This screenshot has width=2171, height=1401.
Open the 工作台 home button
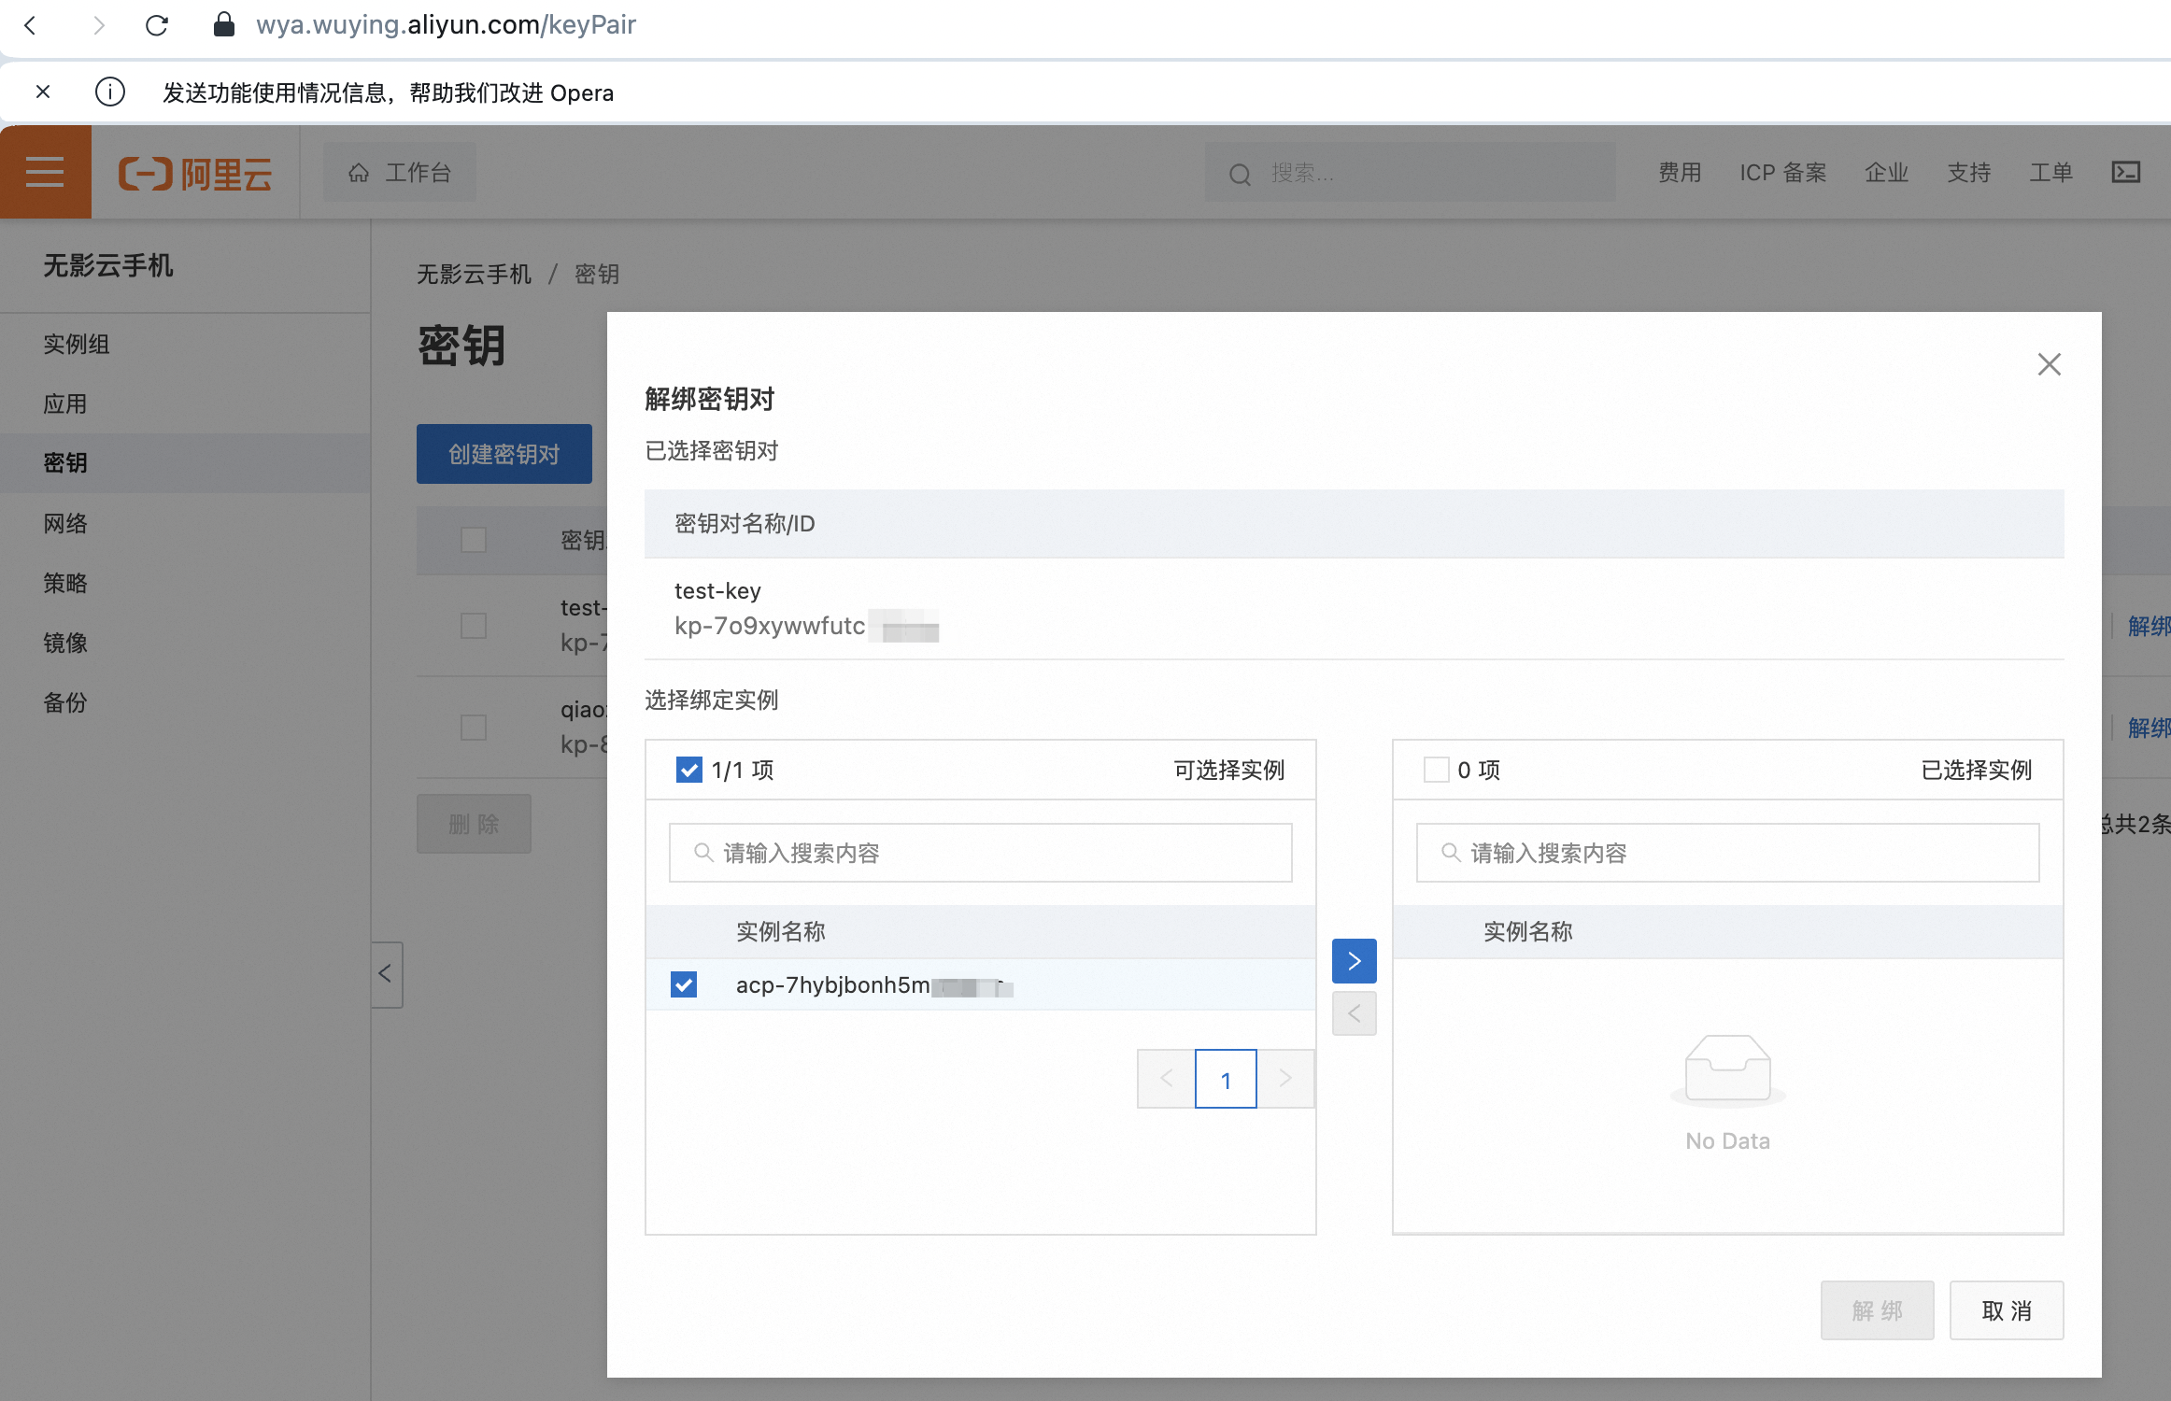(400, 172)
